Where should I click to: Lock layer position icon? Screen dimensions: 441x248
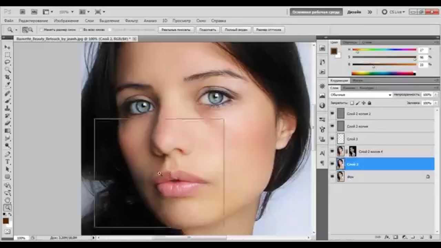[363, 103]
